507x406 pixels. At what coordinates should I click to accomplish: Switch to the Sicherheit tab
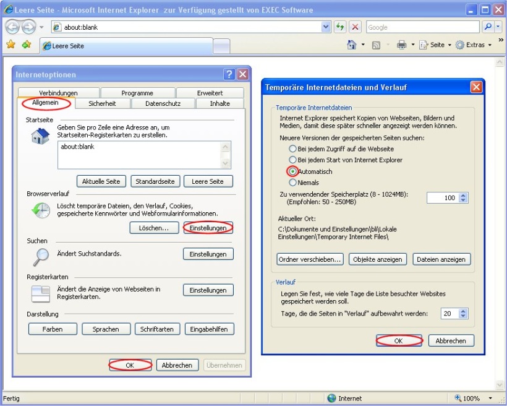[102, 103]
